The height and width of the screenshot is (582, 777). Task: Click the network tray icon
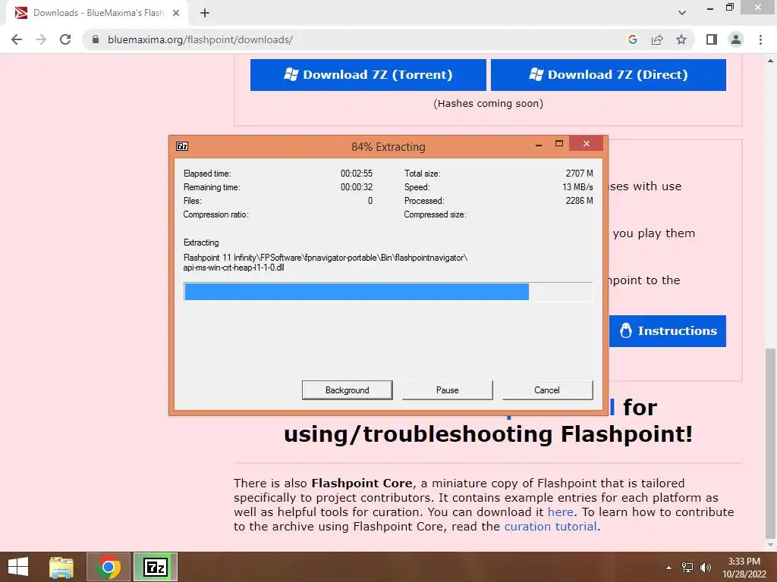click(687, 568)
